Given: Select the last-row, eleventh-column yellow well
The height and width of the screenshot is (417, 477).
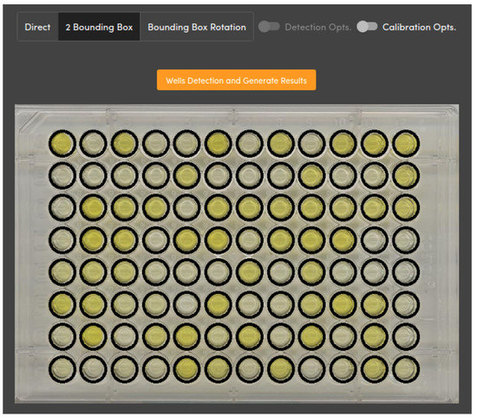Looking at the screenshot, I should tap(375, 369).
